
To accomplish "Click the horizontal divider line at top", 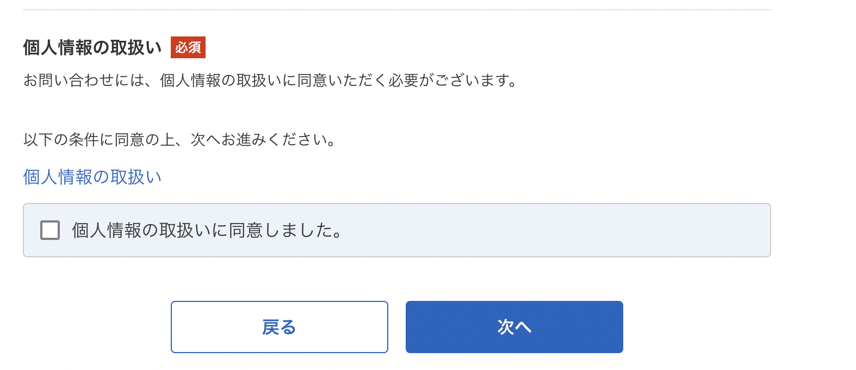I will pyautogui.click(x=397, y=10).
